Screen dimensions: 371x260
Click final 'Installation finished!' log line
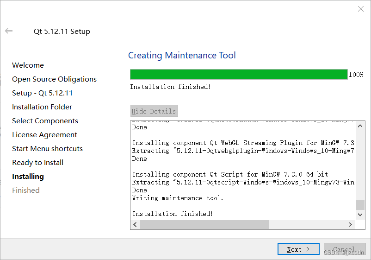172,214
